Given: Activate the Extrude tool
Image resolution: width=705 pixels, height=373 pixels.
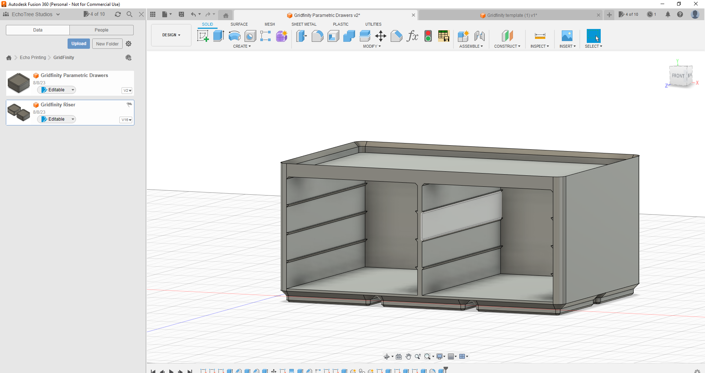Looking at the screenshot, I should [x=218, y=36].
